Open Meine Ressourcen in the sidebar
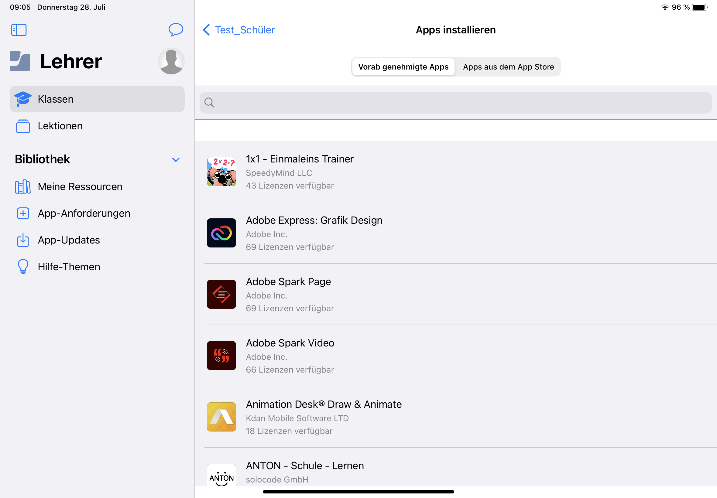The image size is (717, 498). (97, 186)
